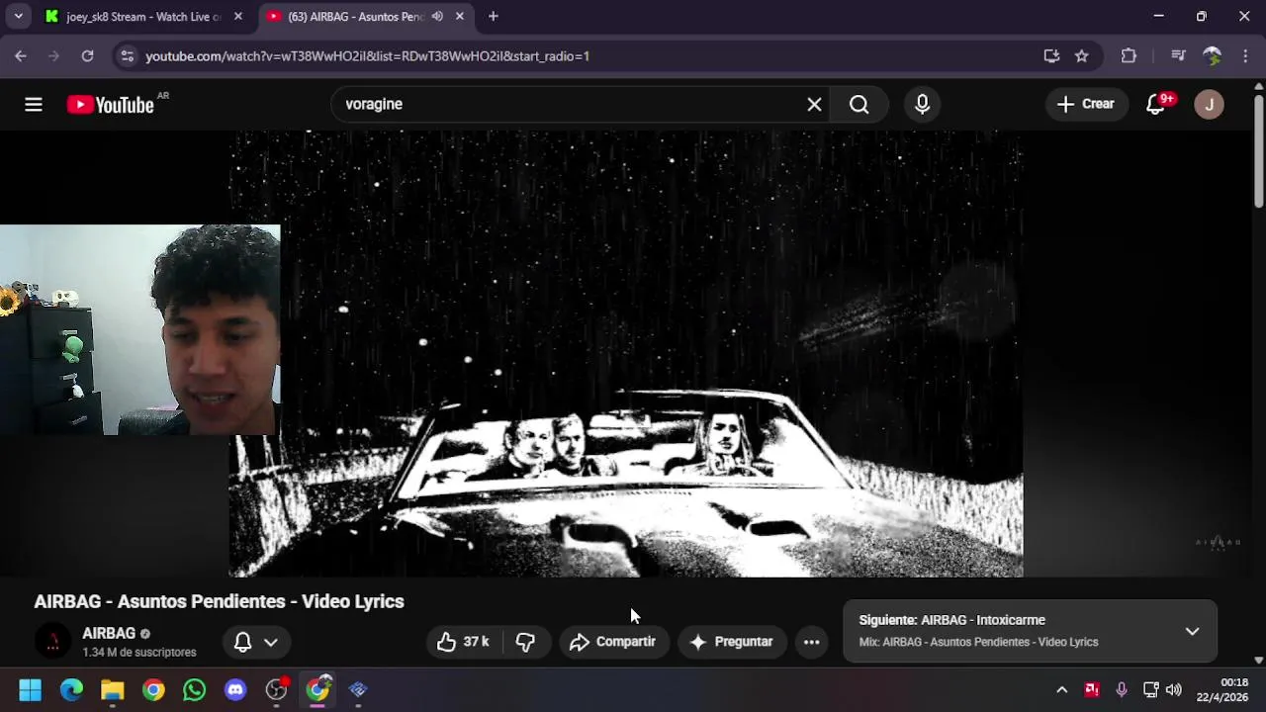Open OBS Studio from the taskbar
This screenshot has height=712, width=1266.
tap(276, 689)
